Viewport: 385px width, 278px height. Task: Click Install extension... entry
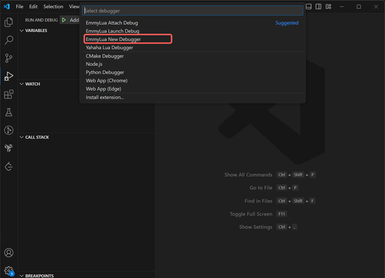(x=193, y=97)
